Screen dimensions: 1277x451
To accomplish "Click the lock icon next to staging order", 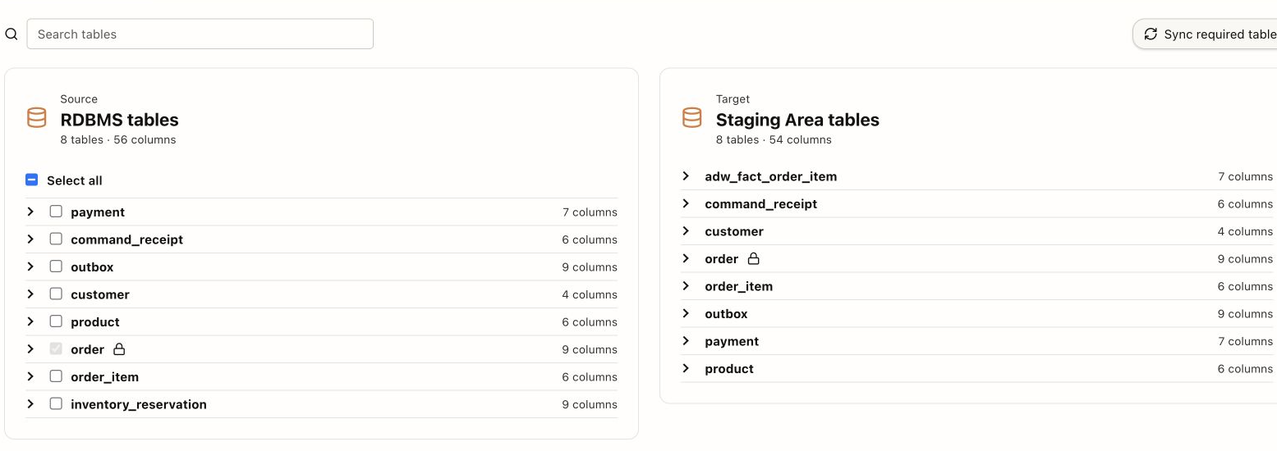I will tap(753, 258).
